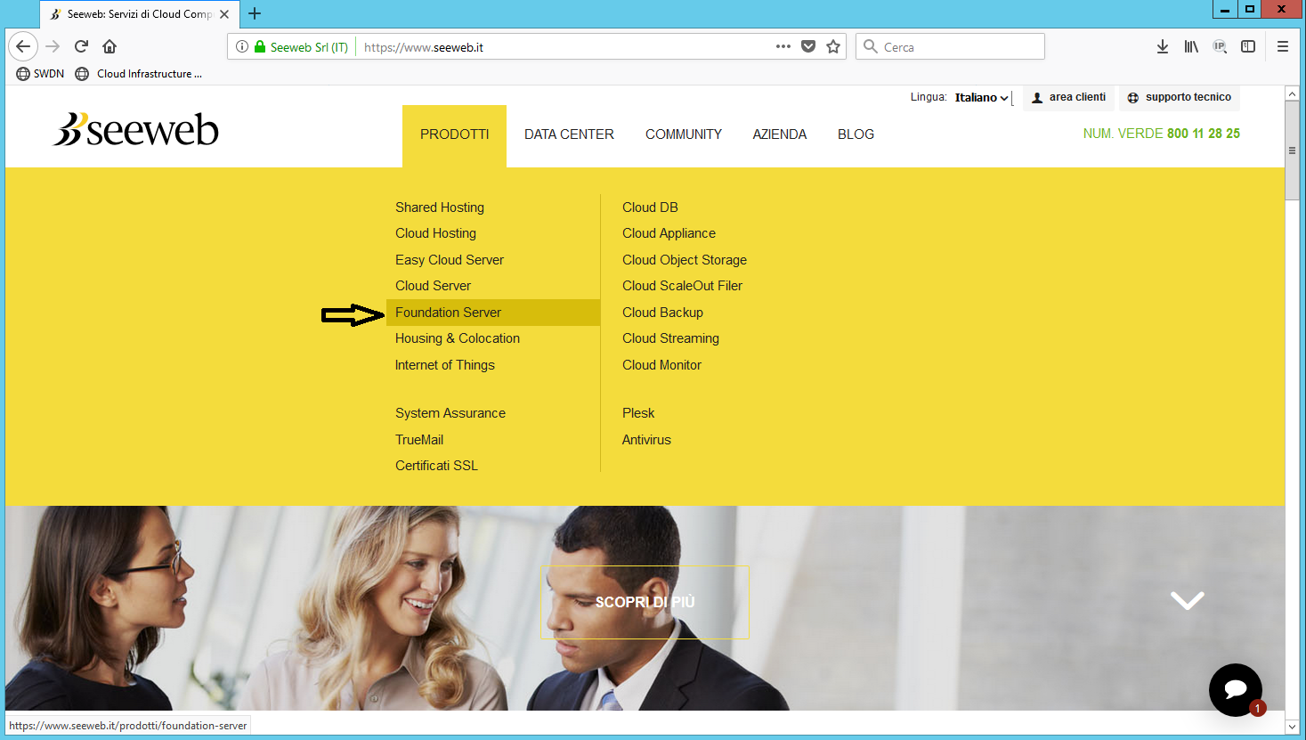Open Cloud Backup

click(x=662, y=313)
